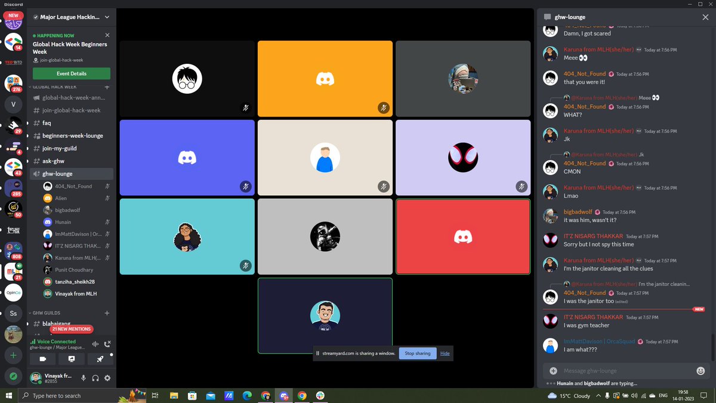Click the Hide link in sharing bar

coord(445,353)
